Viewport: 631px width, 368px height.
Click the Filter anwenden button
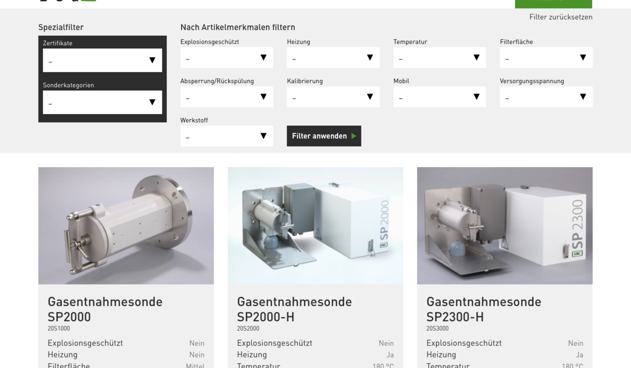[x=323, y=136]
